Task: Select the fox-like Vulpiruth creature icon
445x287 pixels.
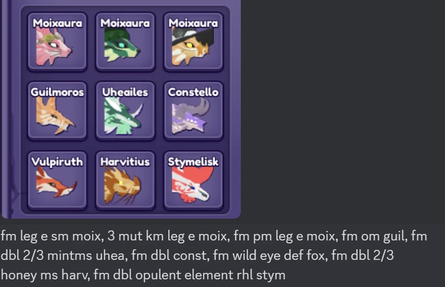Action: (x=57, y=181)
